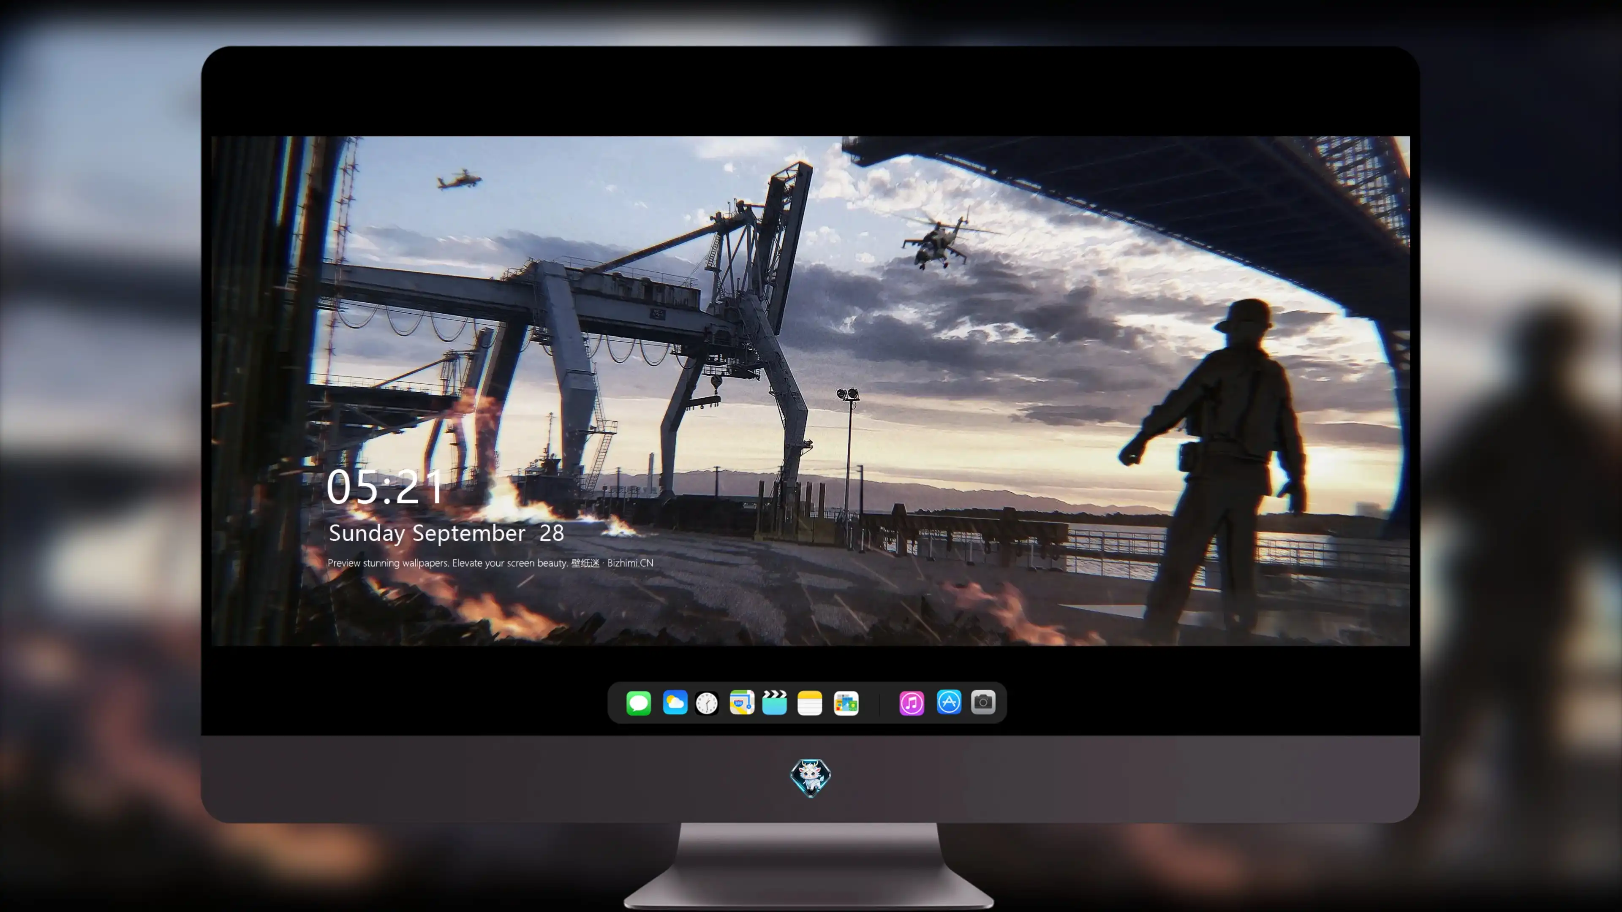Open the Clock app in the dock
This screenshot has height=912, width=1622.
[x=707, y=703]
